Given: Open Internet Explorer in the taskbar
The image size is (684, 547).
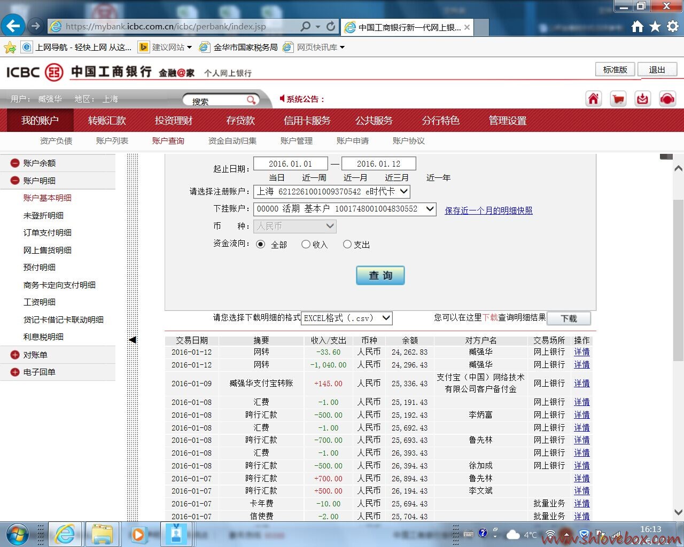Looking at the screenshot, I should 65,534.
